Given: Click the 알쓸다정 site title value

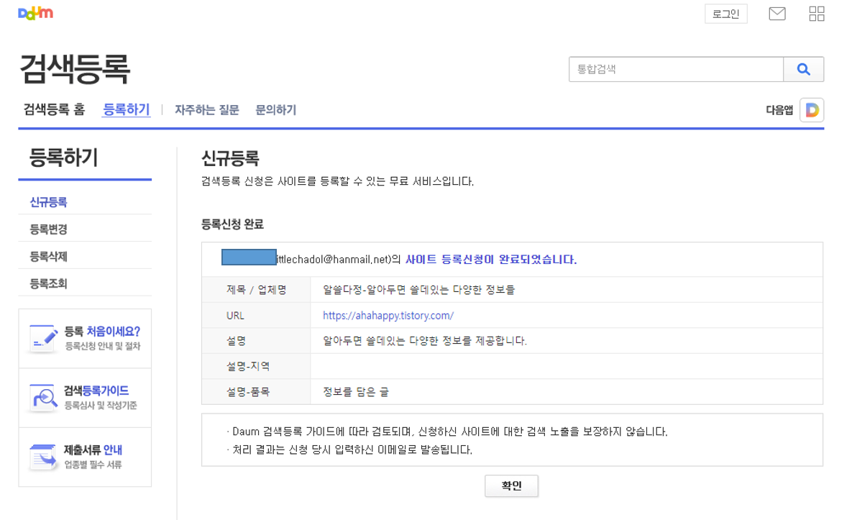Looking at the screenshot, I should (418, 290).
